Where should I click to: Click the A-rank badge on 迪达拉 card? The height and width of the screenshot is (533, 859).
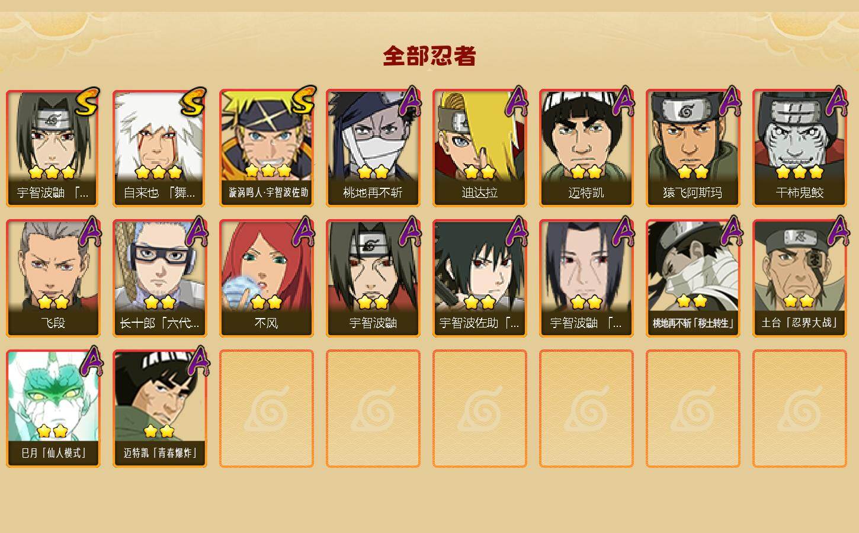517,101
